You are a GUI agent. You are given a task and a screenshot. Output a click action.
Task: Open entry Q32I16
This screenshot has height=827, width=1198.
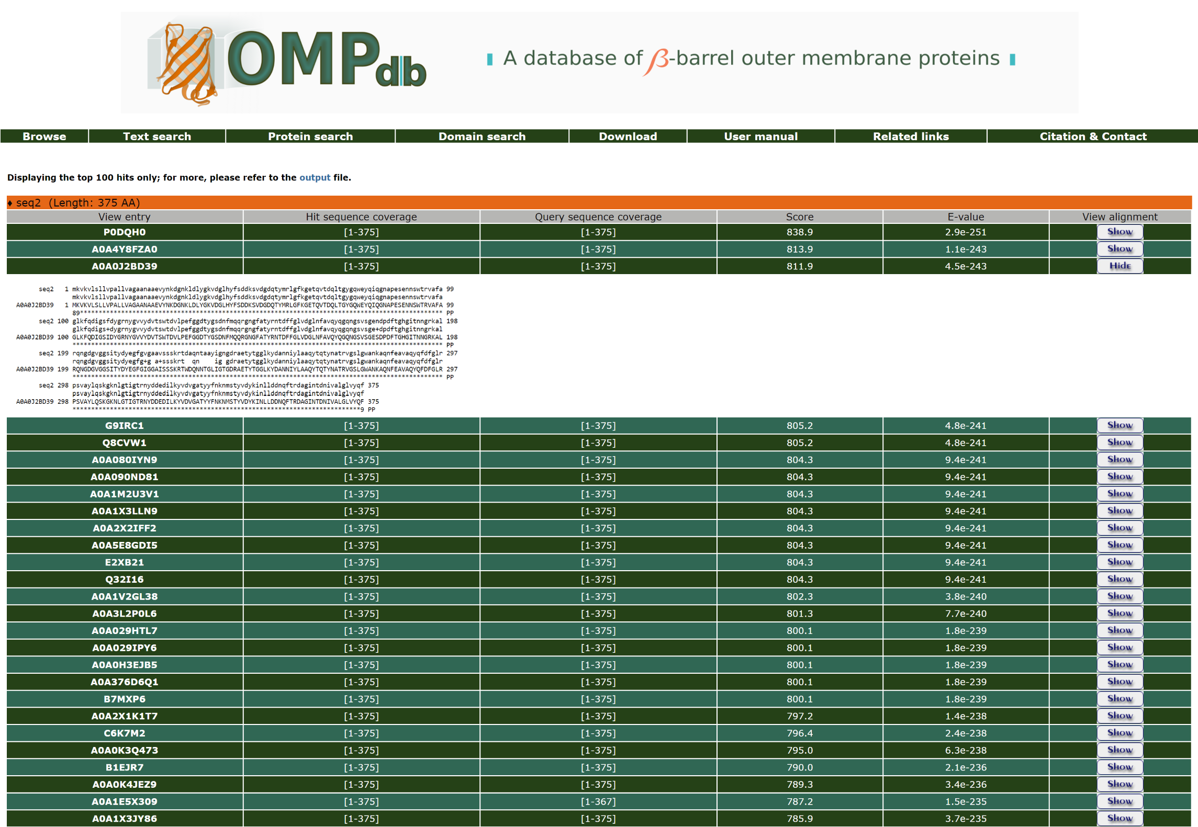[x=125, y=580]
